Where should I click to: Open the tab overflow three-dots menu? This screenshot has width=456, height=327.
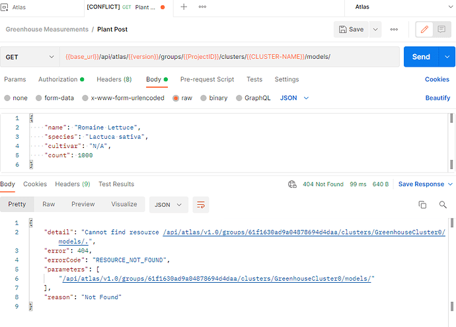click(202, 7)
